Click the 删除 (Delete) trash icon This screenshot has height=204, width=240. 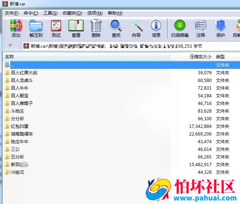(x=96, y=28)
